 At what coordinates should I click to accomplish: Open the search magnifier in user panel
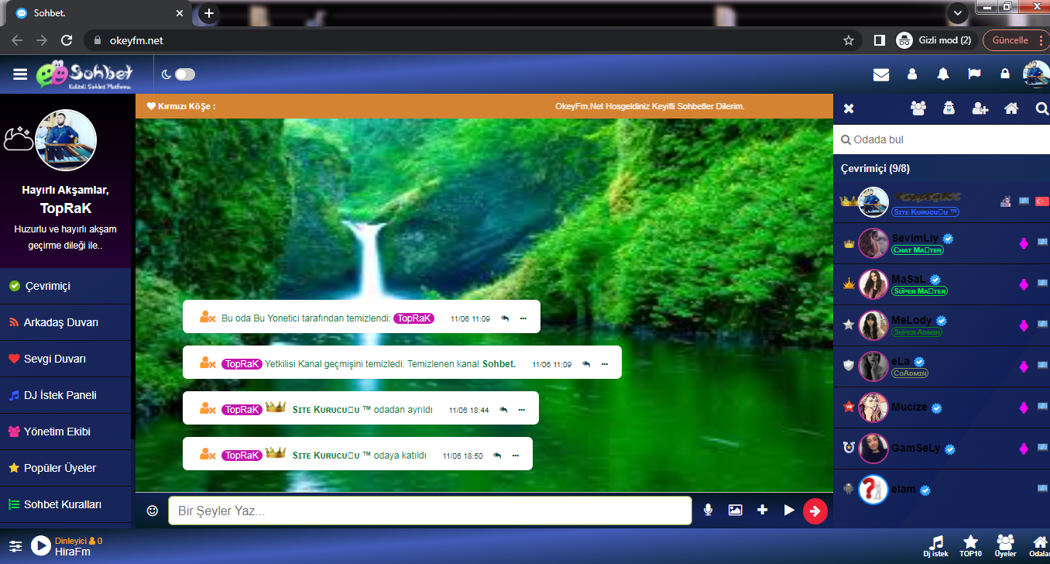click(1041, 108)
